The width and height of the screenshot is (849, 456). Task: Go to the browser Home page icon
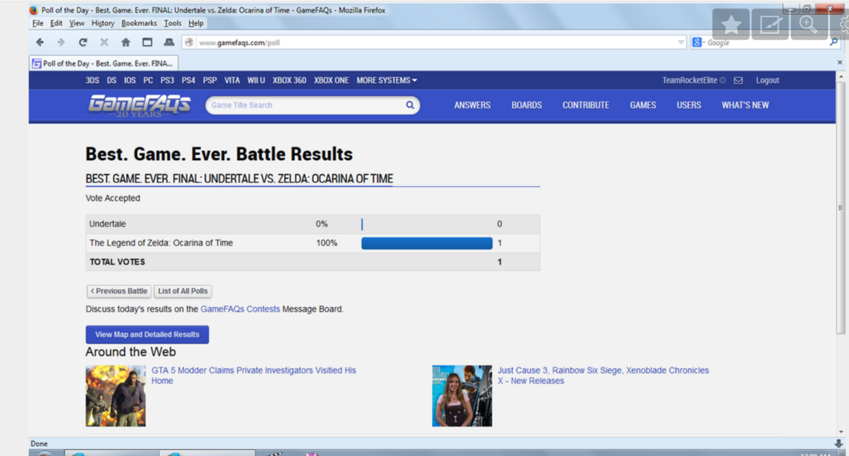tap(125, 42)
